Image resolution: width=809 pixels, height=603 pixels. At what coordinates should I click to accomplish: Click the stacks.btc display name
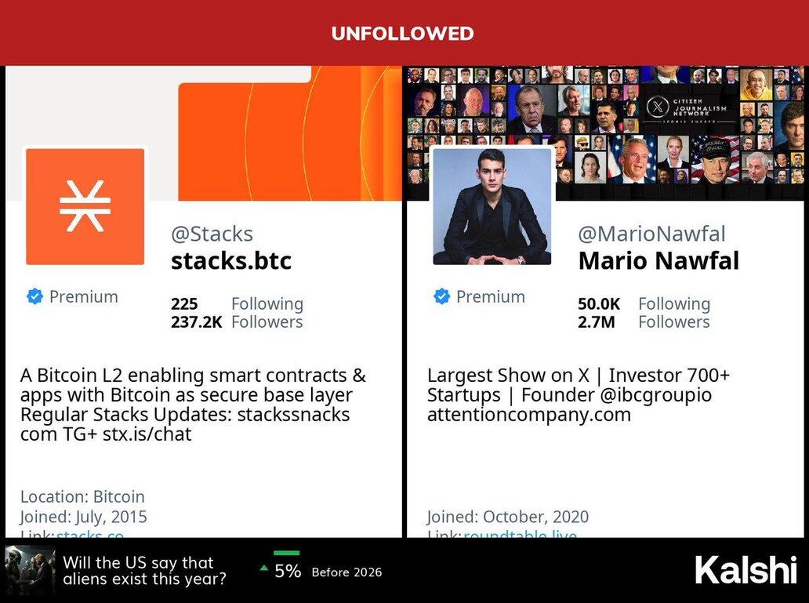[x=231, y=260]
